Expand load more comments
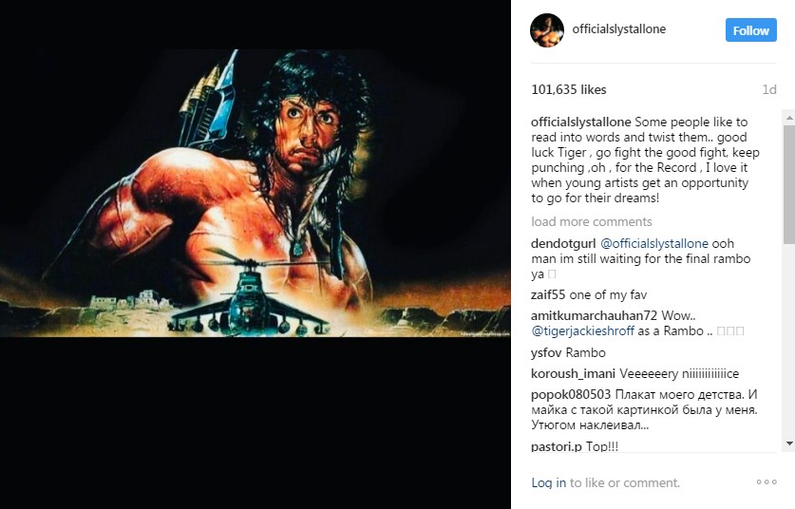Viewport: 795px width, 509px height. (591, 221)
